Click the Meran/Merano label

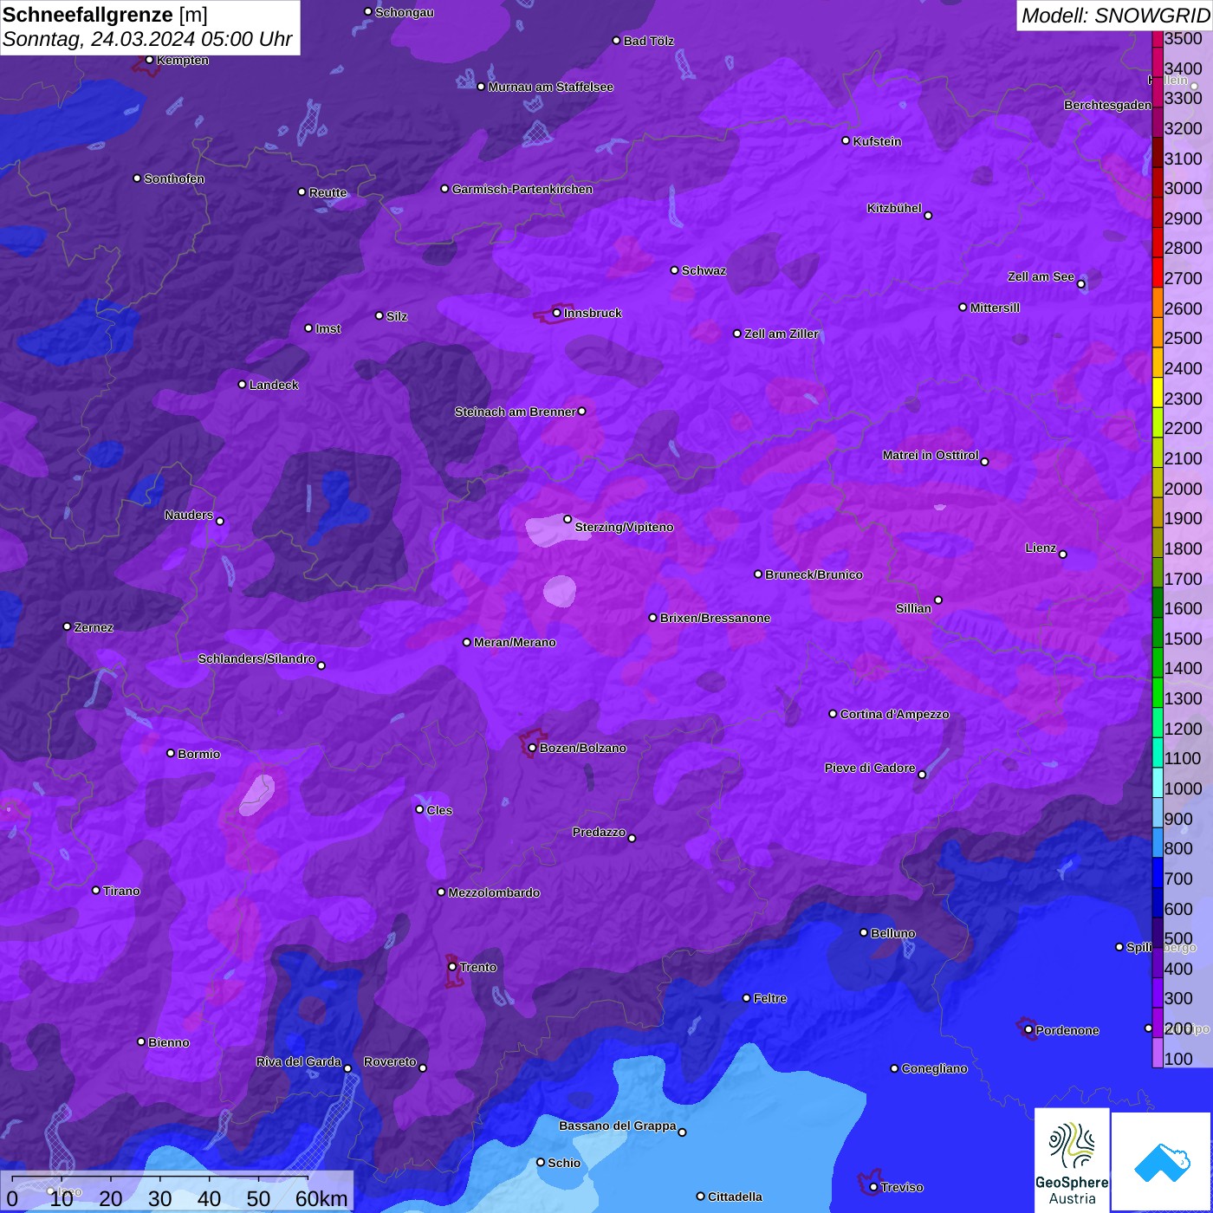pyautogui.click(x=516, y=642)
